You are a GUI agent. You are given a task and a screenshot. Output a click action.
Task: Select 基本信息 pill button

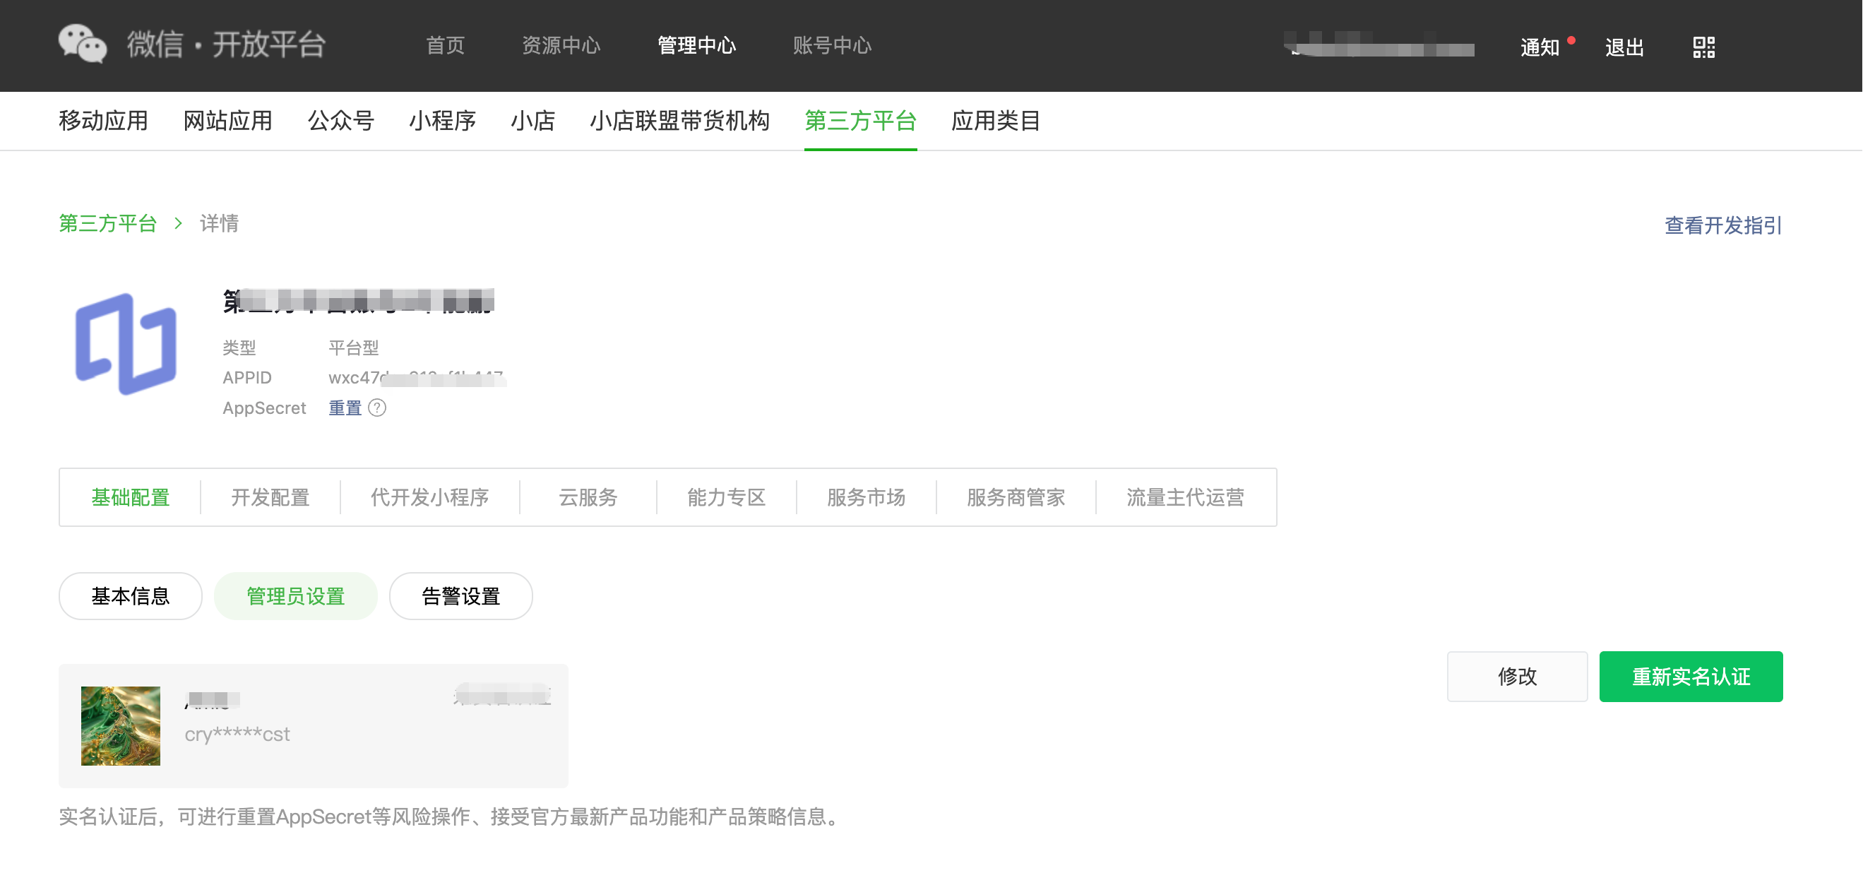coord(130,596)
